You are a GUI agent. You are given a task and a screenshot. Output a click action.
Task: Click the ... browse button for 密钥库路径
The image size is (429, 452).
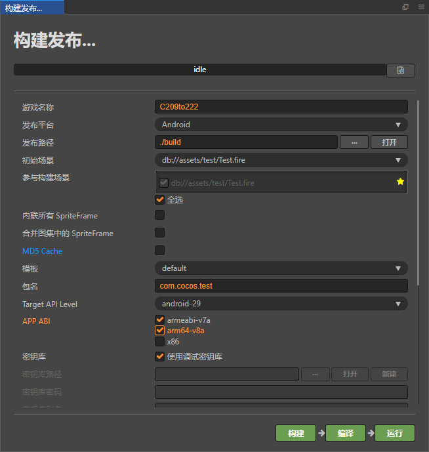click(x=315, y=374)
